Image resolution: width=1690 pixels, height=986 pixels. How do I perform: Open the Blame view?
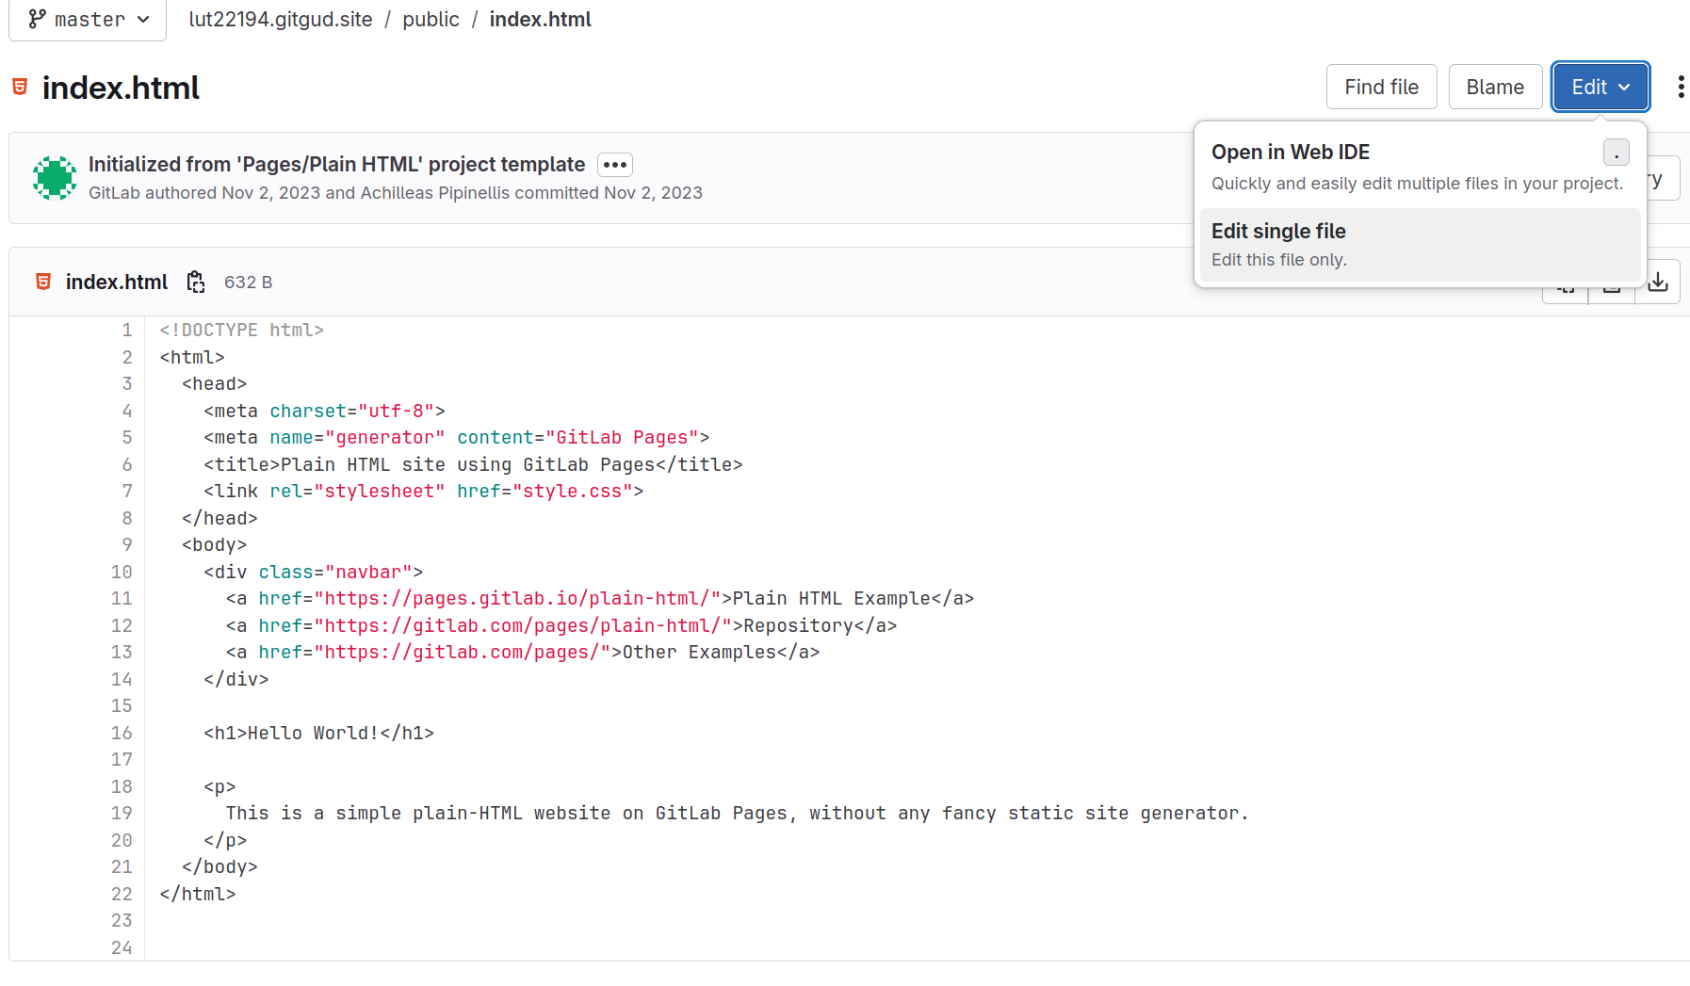(x=1495, y=88)
